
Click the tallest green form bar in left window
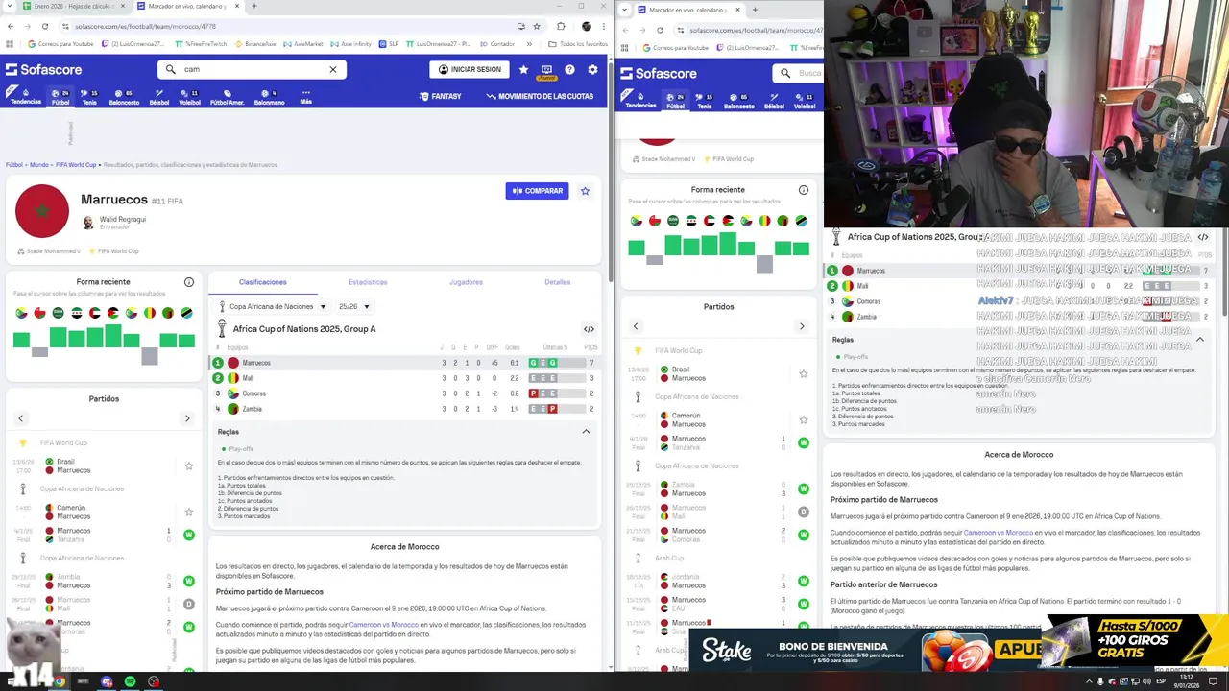pos(113,336)
